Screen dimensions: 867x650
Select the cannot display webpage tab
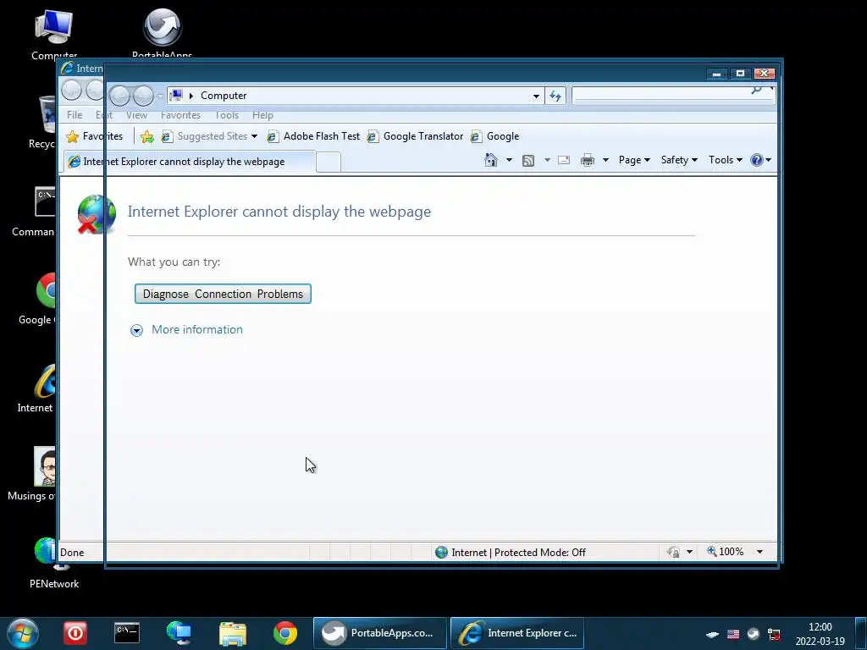coord(190,162)
